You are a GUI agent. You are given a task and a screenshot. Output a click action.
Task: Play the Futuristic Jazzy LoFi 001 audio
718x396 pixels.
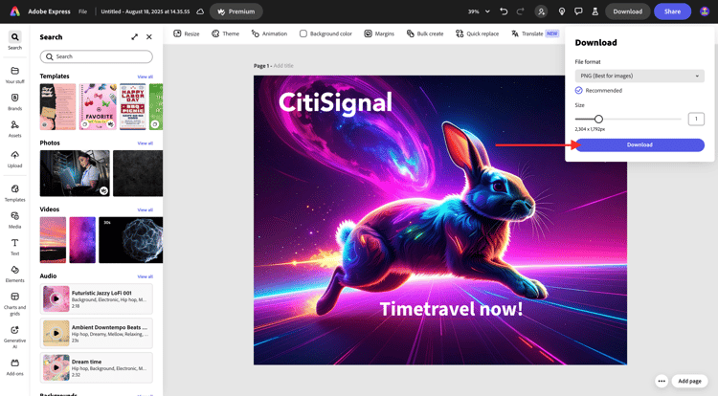click(56, 298)
